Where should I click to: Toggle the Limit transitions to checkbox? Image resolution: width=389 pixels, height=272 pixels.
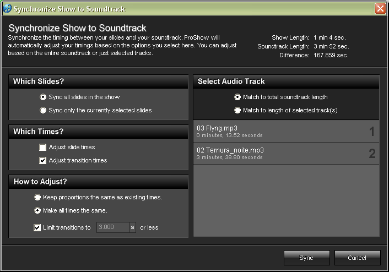tap(37, 227)
